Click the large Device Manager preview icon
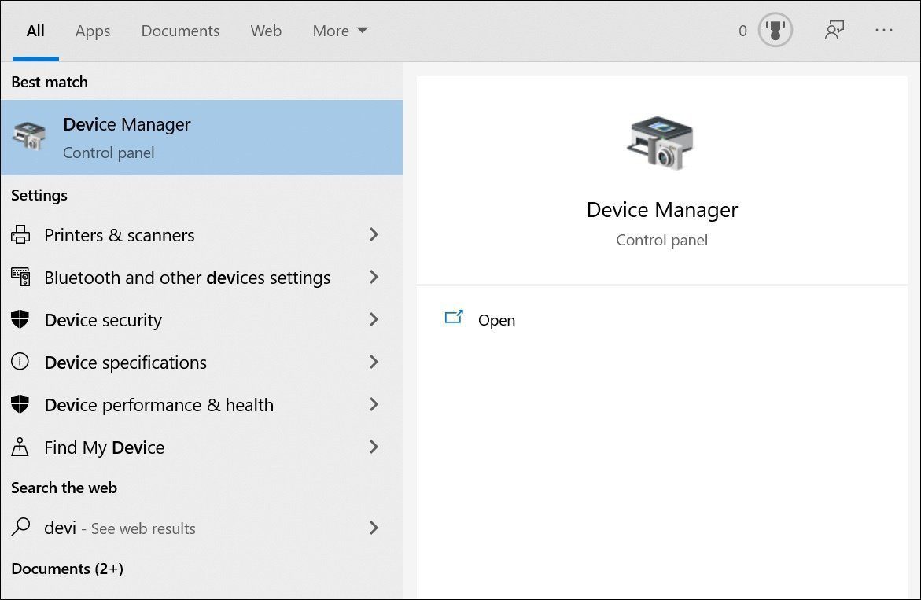Image resolution: width=921 pixels, height=600 pixels. pos(661,144)
